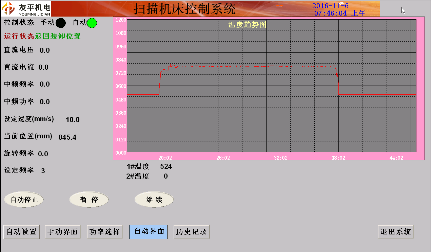Toggle the auto mode green indicator
This screenshot has width=431, height=252.
tap(92, 23)
